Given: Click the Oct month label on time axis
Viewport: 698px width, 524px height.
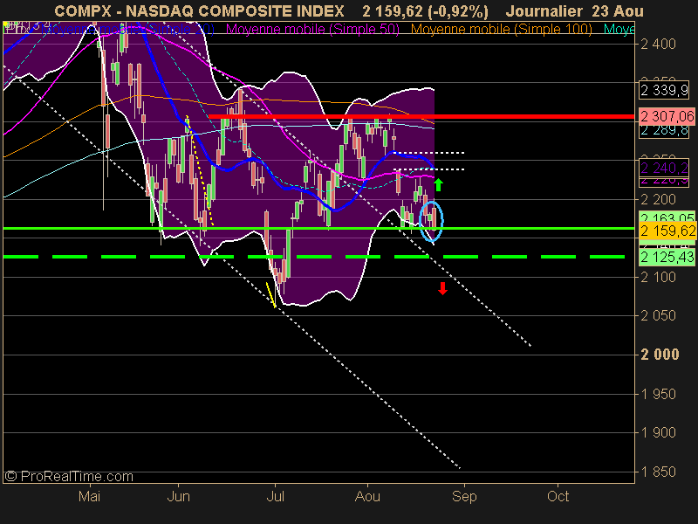Looking at the screenshot, I should pos(558,496).
